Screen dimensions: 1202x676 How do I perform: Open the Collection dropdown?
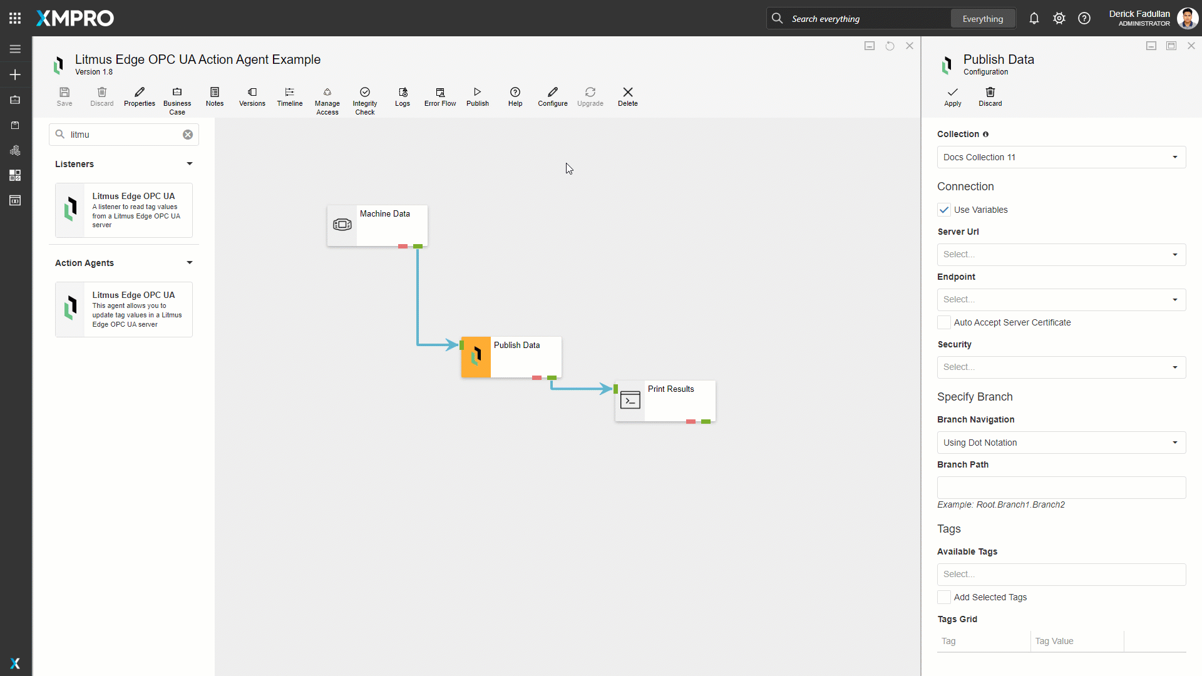[x=1061, y=157]
